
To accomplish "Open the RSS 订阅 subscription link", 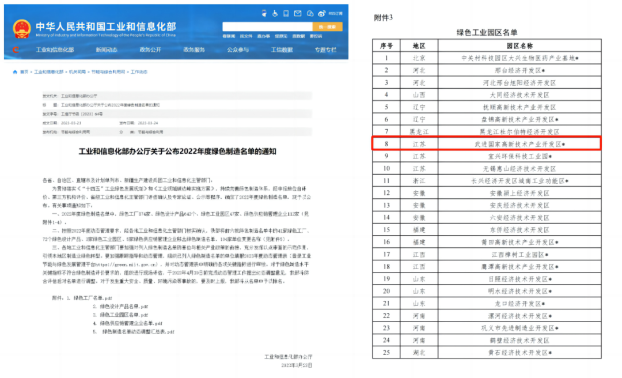I will coord(336,13).
